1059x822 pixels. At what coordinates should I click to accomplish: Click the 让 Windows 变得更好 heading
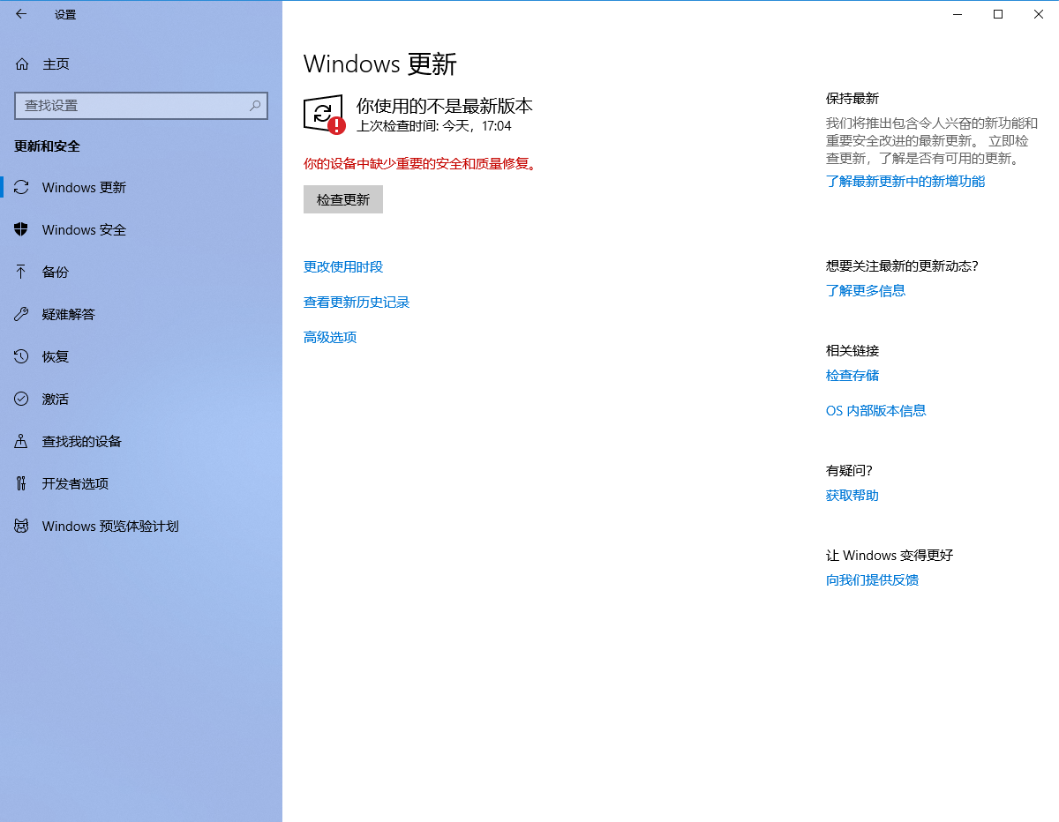pyautogui.click(x=890, y=555)
